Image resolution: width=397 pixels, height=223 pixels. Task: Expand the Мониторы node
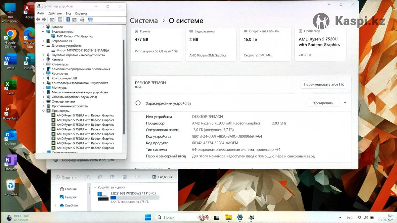click(43, 87)
